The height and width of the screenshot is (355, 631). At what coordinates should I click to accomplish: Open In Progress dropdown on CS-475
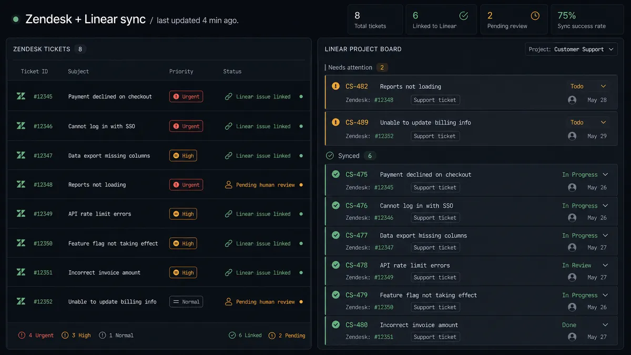585,175
